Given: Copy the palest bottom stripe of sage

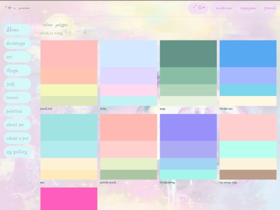Looking at the screenshot, I should pos(188,101).
